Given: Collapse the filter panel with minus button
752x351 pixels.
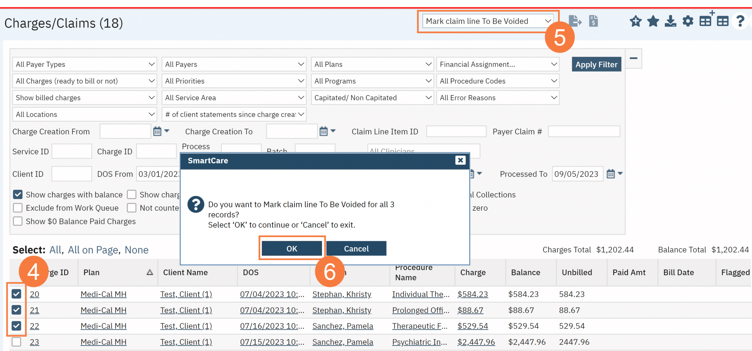Looking at the screenshot, I should coord(633,58).
